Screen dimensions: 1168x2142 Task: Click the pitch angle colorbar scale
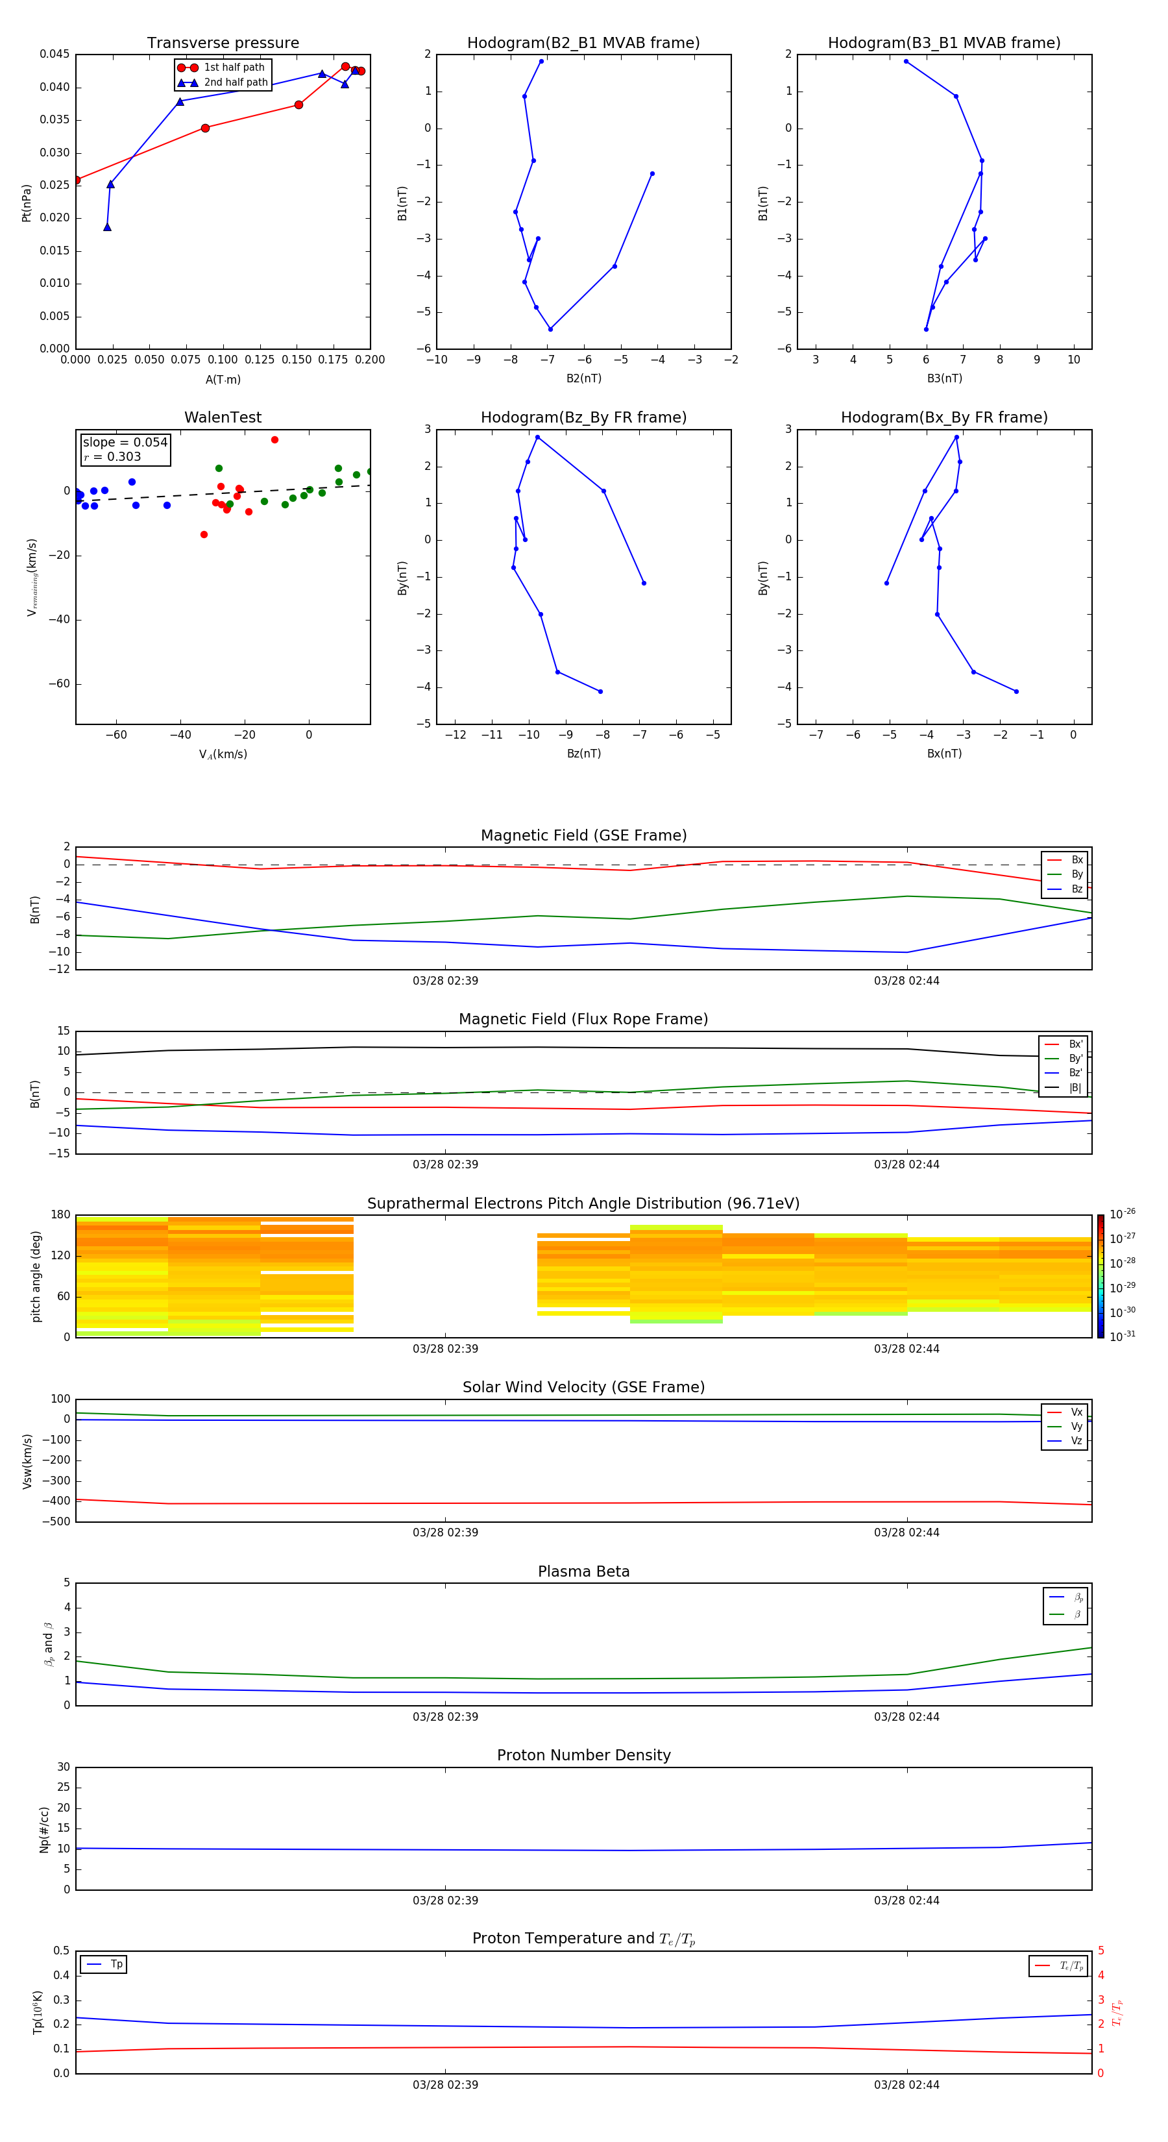(x=1101, y=1276)
